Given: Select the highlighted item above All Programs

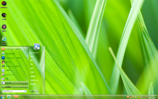Looking at the screenshot, I should [x=14, y=83].
